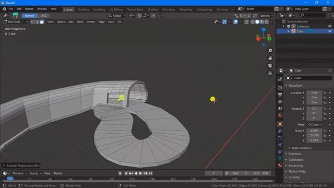Open the Keying menu in timeline
334x188 pixels.
[x=35, y=173]
